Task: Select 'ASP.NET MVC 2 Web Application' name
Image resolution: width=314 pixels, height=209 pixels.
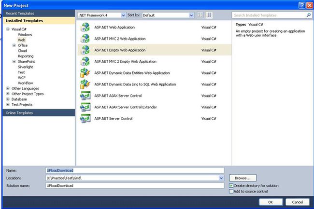Action: click(120, 39)
